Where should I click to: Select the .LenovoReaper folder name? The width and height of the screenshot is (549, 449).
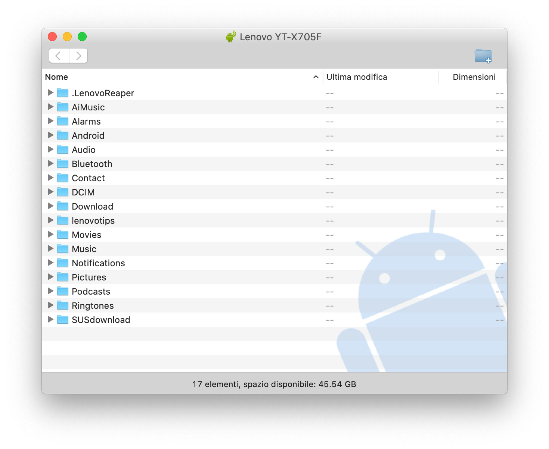[103, 93]
